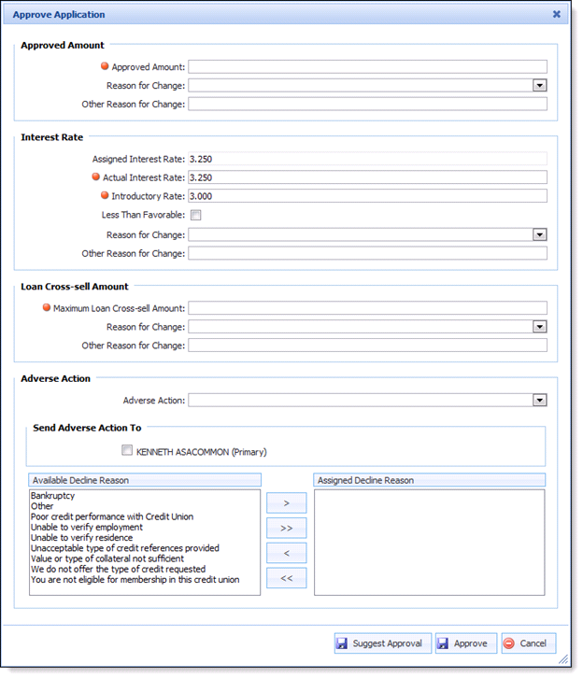Viewport: 583px width, 678px height.
Task: Click the dialog resize grip in the corner
Action: 562,659
